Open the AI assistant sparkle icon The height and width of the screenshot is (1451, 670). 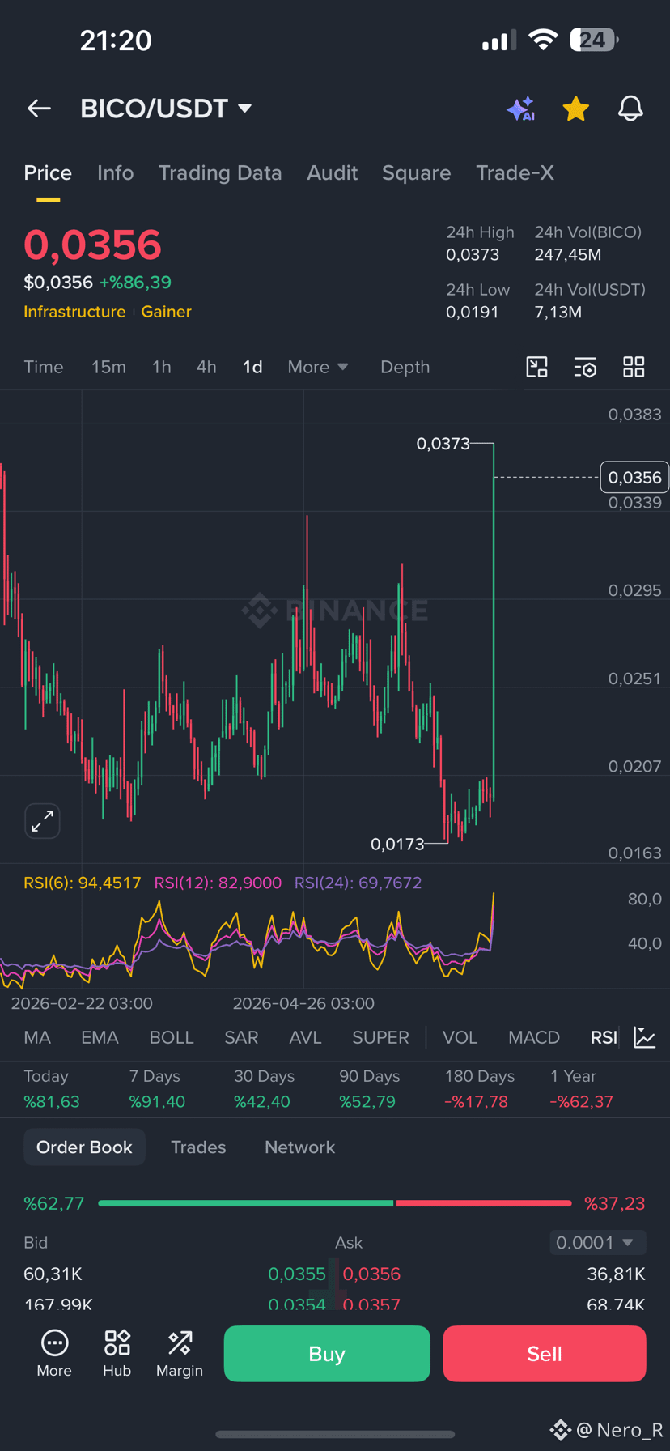click(x=520, y=109)
